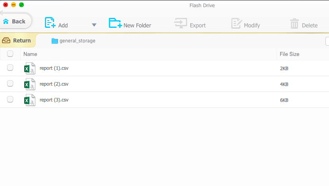Click the Modify pencil icon
Screen dimensions: 329x186
pos(236,23)
